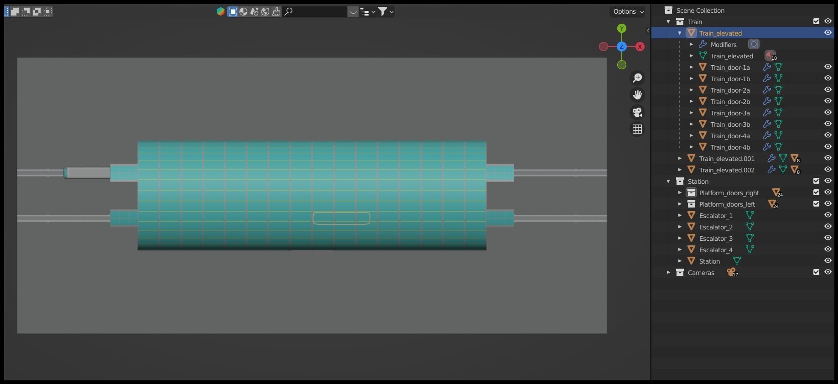This screenshot has height=384, width=838.
Task: Click the multicolored hexagon filter icon
Action: [221, 12]
